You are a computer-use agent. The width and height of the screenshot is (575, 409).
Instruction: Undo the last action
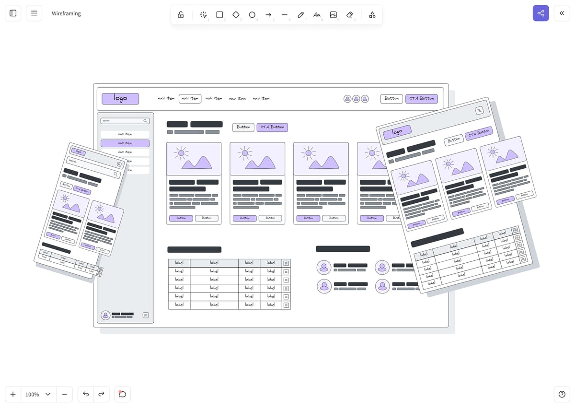pos(86,394)
